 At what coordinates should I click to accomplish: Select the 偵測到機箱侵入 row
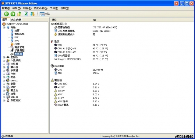pyautogui.click(x=75, y=34)
